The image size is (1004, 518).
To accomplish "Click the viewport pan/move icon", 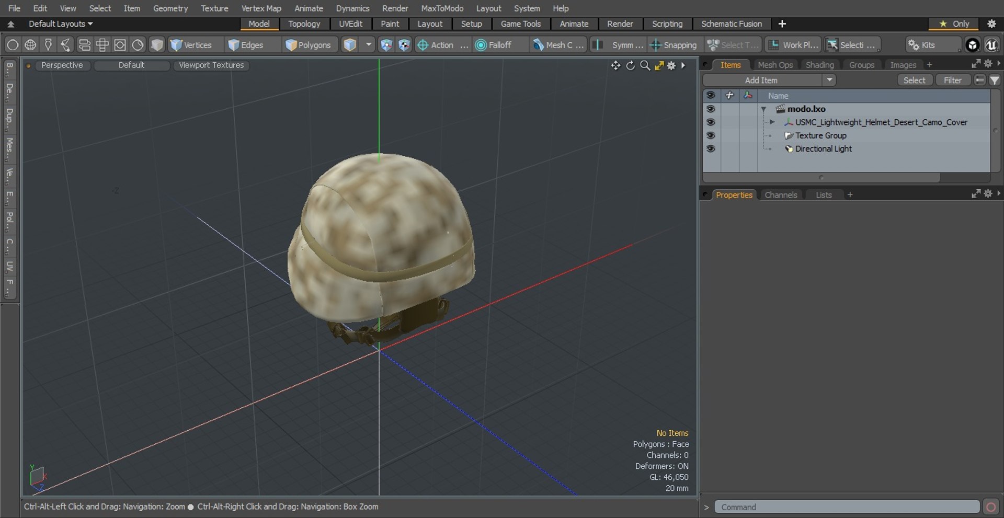I will click(x=615, y=65).
